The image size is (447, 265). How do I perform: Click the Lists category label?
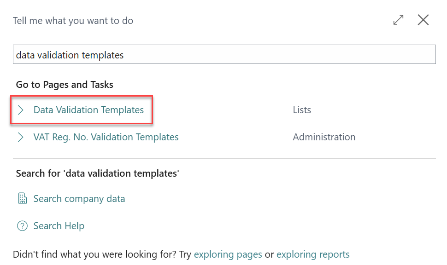301,109
